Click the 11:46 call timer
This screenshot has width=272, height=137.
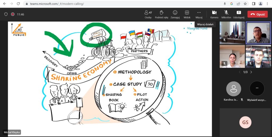20,14
